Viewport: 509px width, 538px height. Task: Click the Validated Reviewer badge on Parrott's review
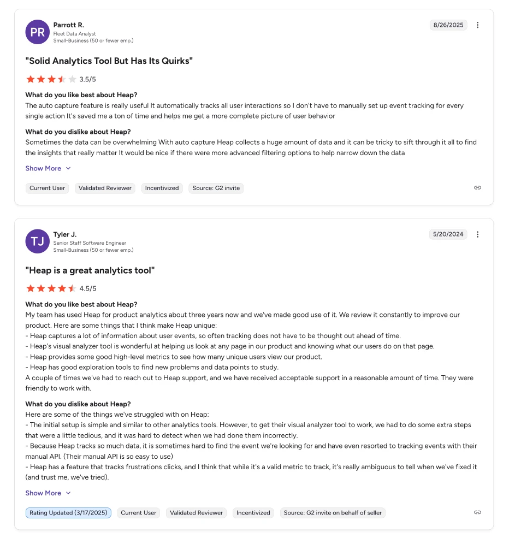click(104, 188)
